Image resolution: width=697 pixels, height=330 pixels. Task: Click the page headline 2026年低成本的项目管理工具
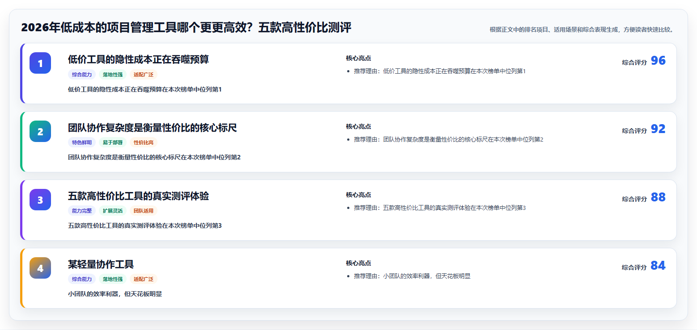click(186, 28)
